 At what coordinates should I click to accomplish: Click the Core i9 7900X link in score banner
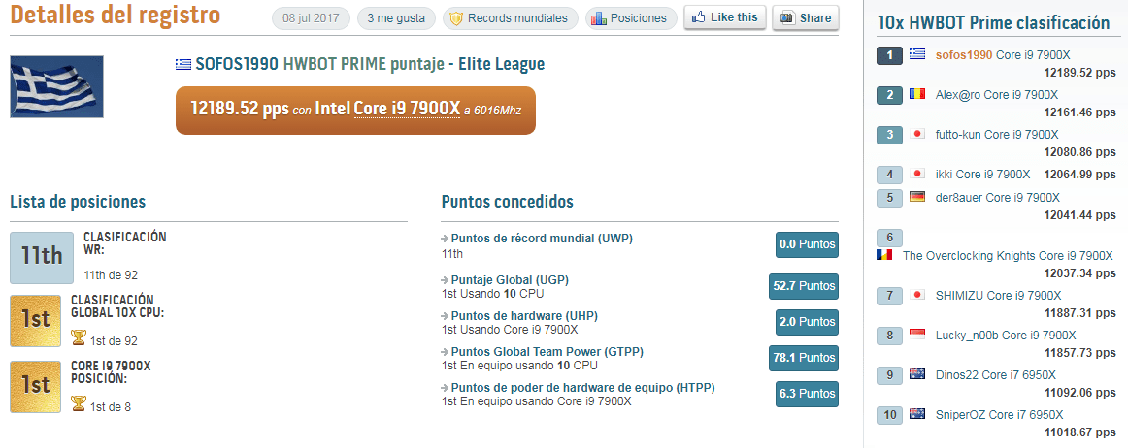point(407,110)
